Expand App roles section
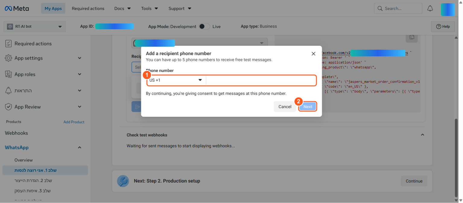The width and height of the screenshot is (463, 203). click(80, 74)
